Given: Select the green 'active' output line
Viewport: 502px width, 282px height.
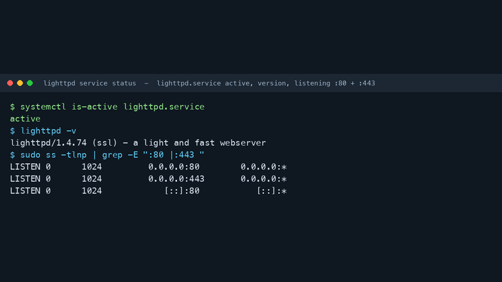Looking at the screenshot, I should pos(25,119).
